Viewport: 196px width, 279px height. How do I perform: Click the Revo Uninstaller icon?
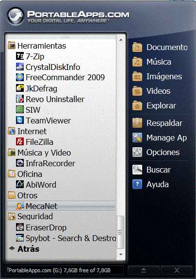[20, 99]
